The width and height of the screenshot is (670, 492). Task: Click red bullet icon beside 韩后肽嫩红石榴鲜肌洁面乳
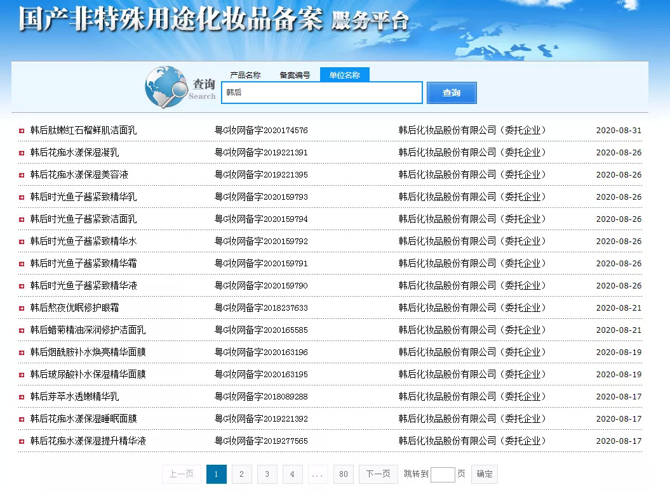tap(22, 131)
